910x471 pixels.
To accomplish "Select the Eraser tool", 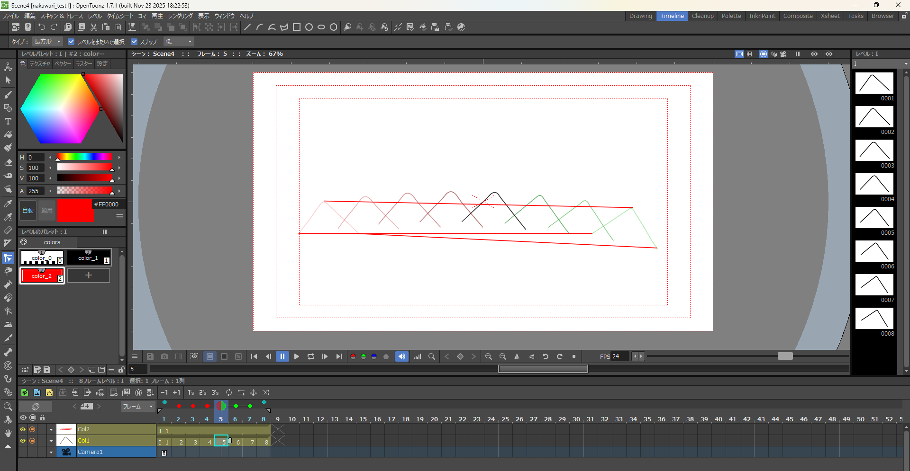I will (x=8, y=162).
